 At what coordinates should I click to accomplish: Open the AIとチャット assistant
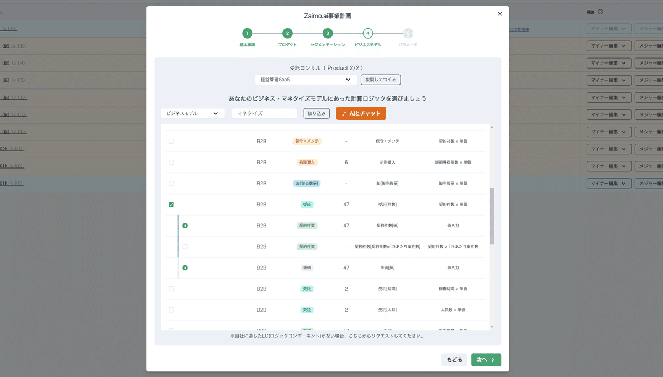[x=361, y=113]
